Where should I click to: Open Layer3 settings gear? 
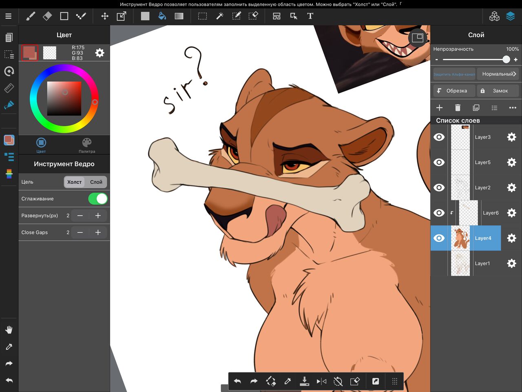(x=511, y=137)
